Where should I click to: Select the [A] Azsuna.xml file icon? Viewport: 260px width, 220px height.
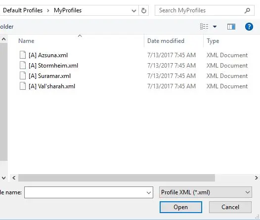23,55
